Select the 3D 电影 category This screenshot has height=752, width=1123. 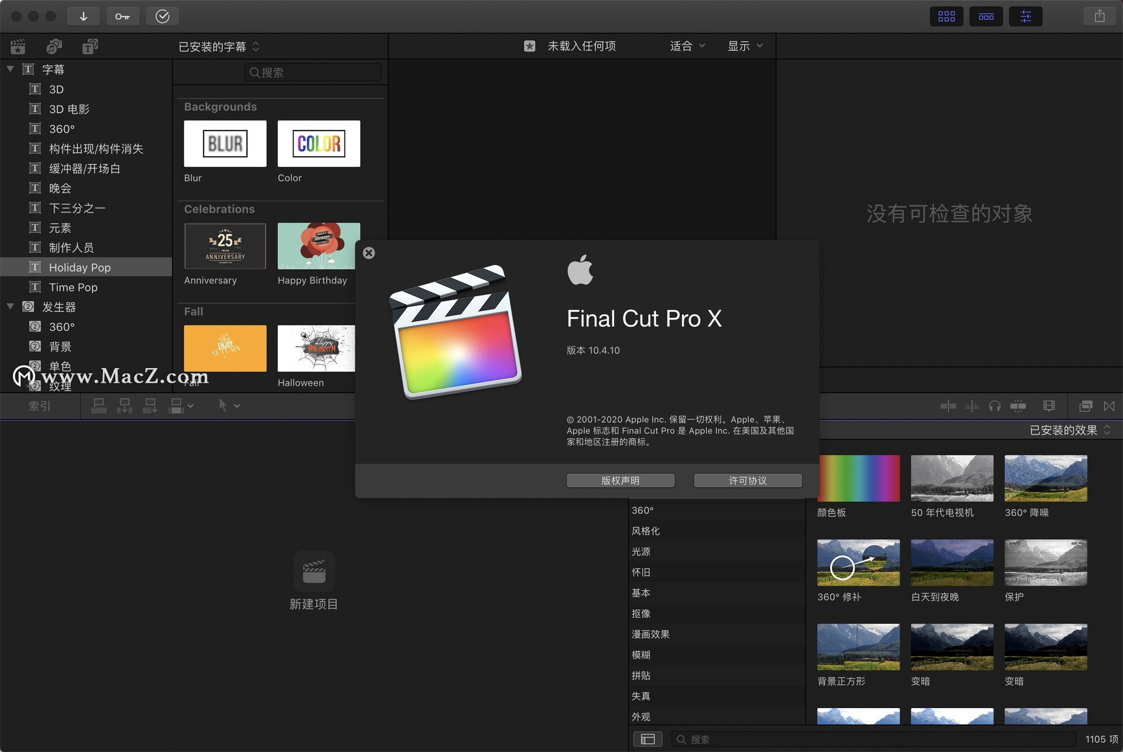click(x=86, y=109)
